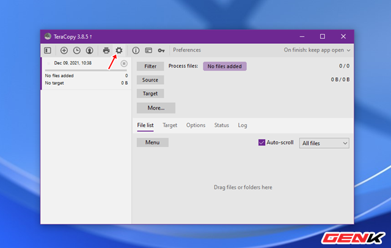Add a new task with plus icon

(x=64, y=51)
